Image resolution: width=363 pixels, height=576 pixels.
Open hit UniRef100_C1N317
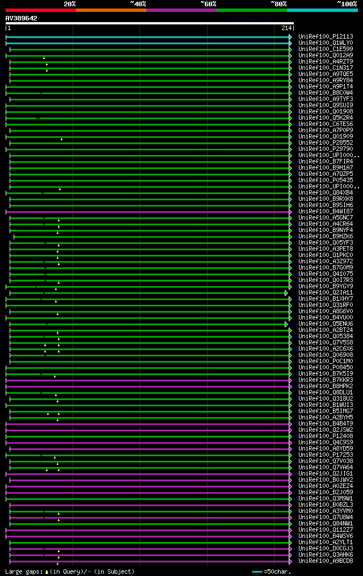(x=326, y=68)
